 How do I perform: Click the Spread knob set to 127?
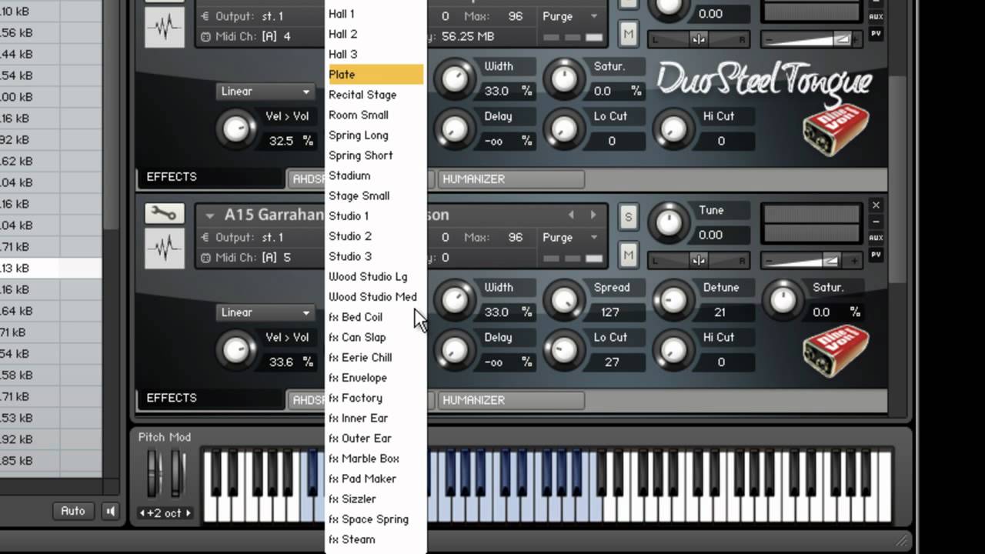pos(564,300)
